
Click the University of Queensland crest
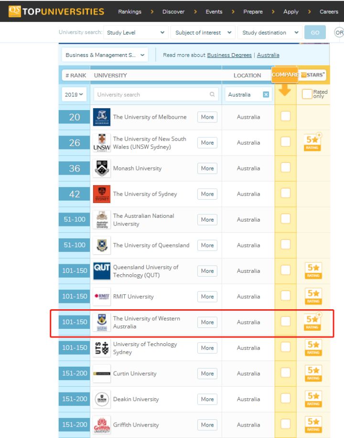[102, 245]
